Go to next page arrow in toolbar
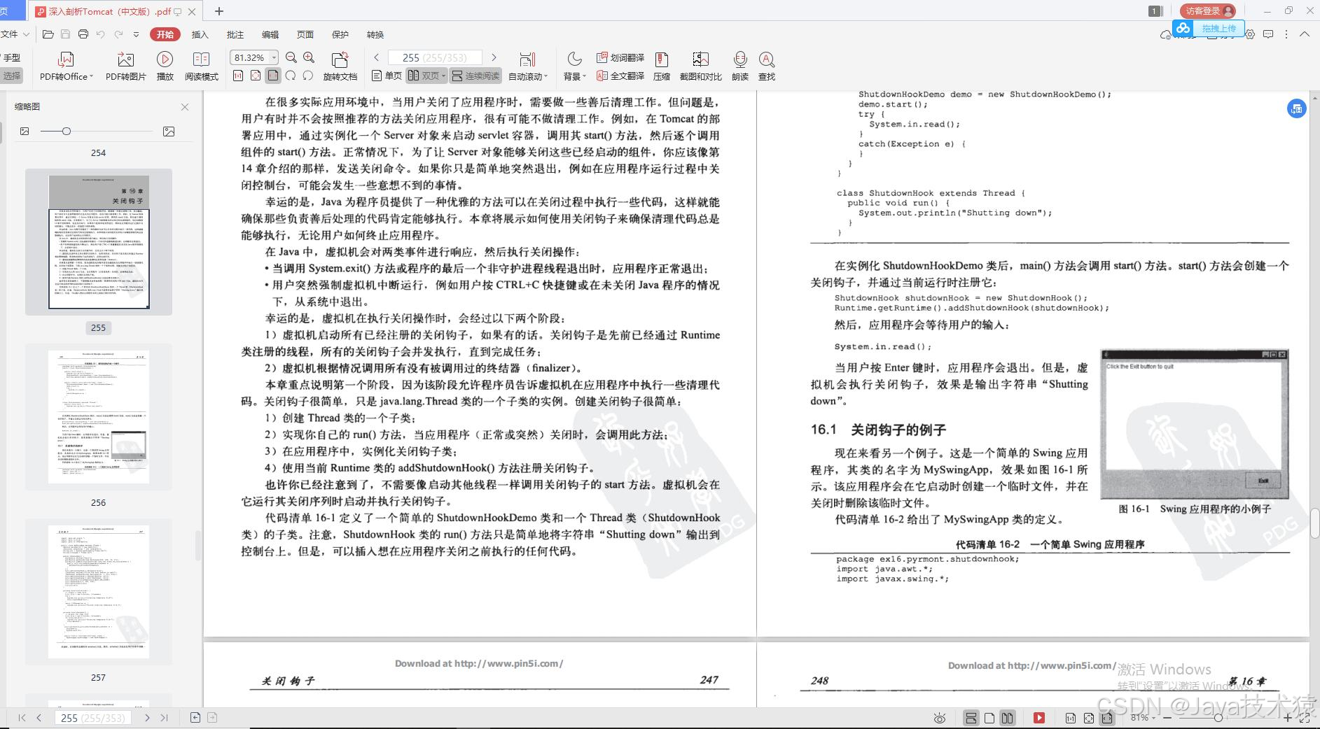Image resolution: width=1320 pixels, height=729 pixels. point(494,57)
